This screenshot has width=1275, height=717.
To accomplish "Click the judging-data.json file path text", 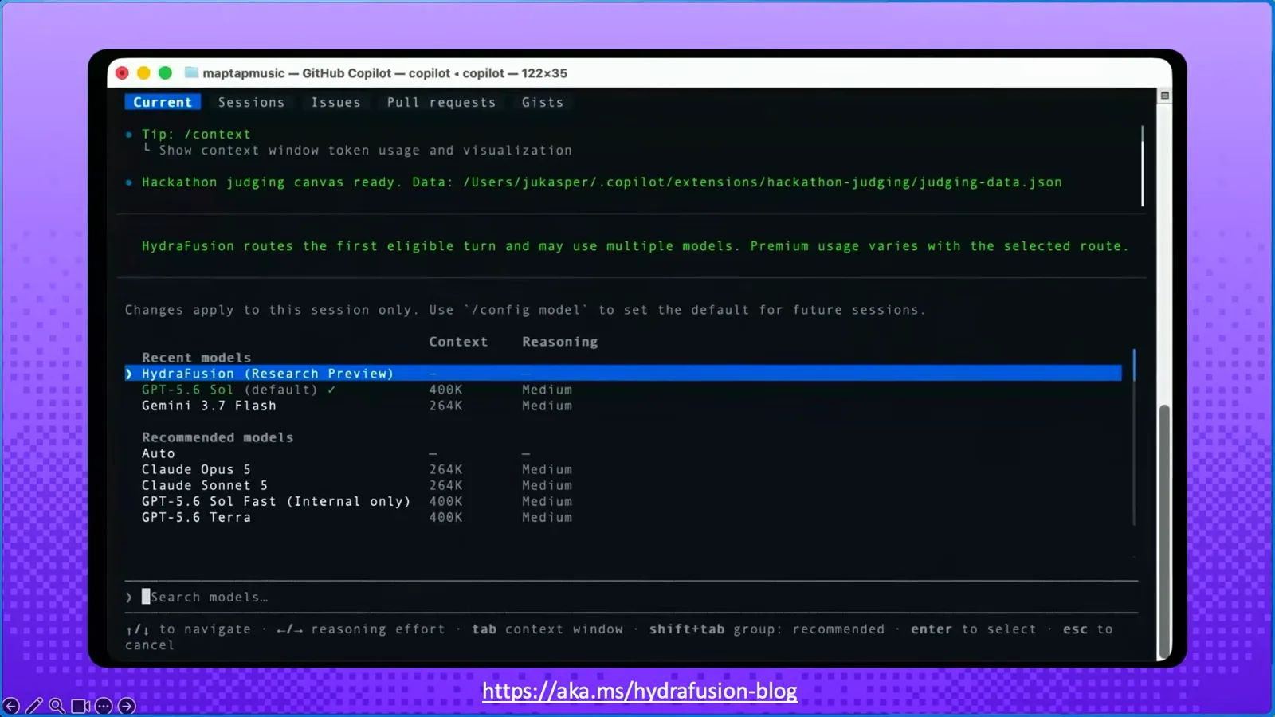I will (763, 182).
